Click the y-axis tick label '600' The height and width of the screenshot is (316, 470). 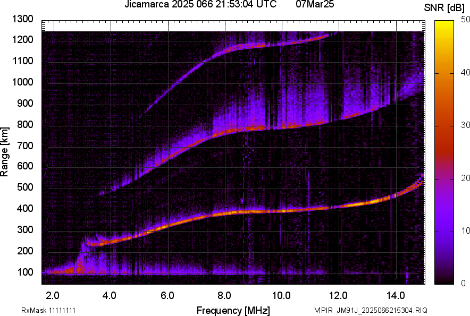click(x=25, y=166)
